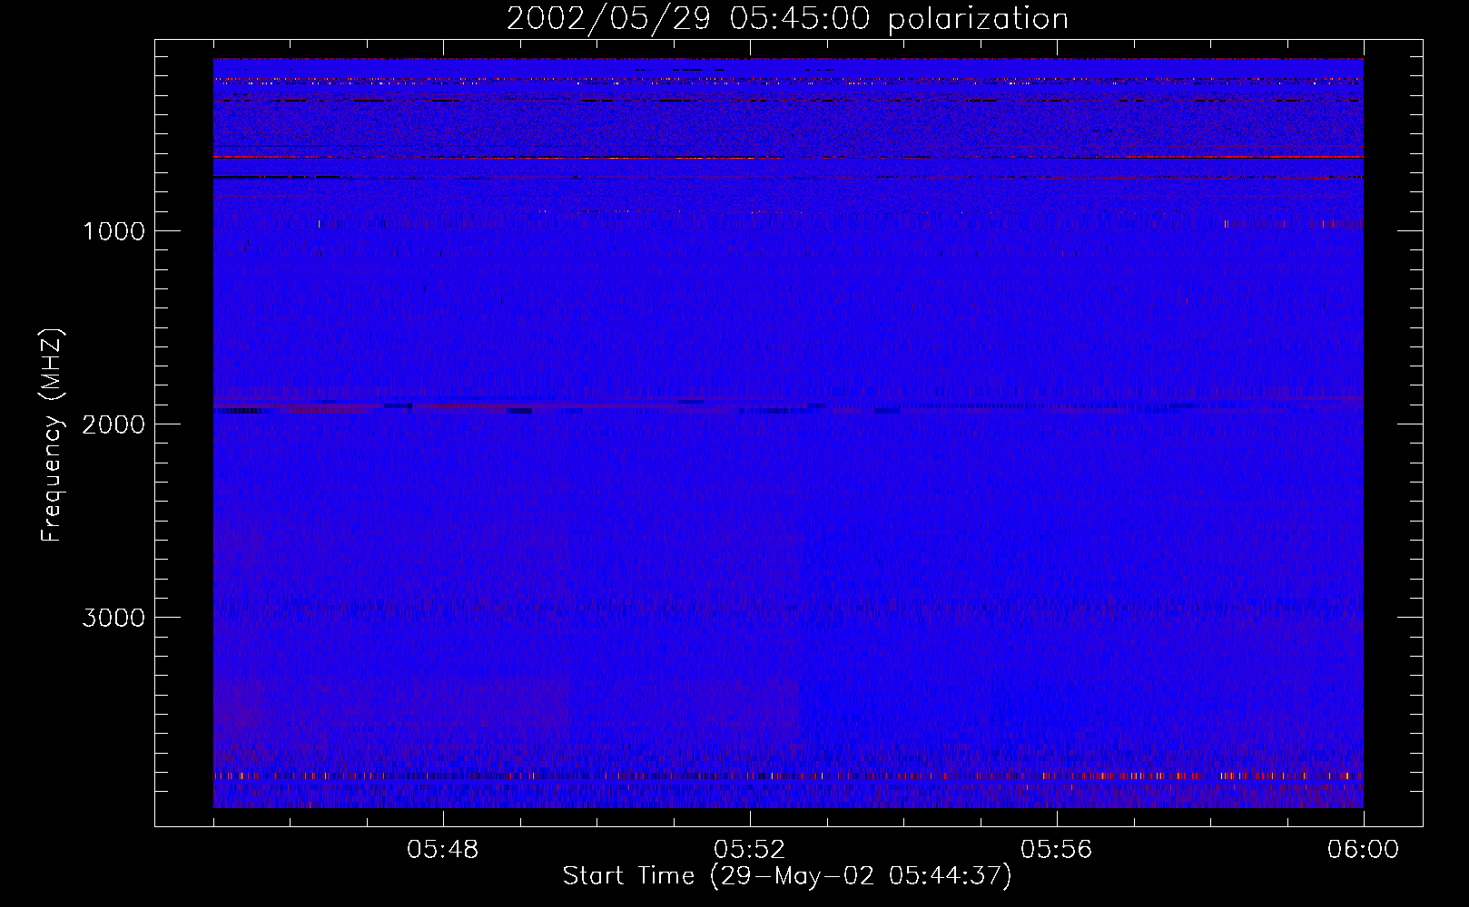This screenshot has width=1469, height=907.
Task: Click the 06:00 time tick label
Action: tap(1363, 850)
